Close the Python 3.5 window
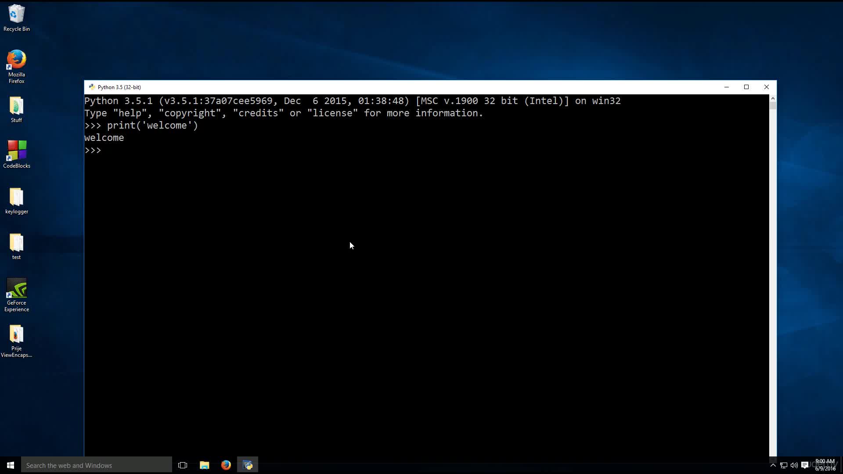The height and width of the screenshot is (474, 843). [x=767, y=87]
